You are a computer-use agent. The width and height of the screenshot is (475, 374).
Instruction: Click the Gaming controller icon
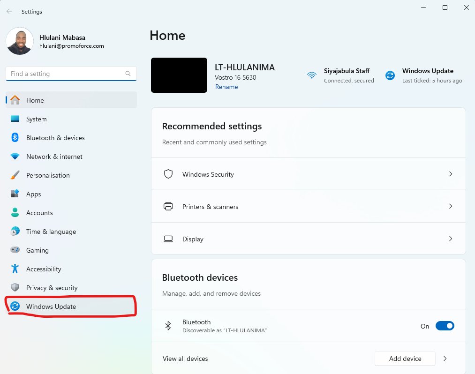pos(15,250)
